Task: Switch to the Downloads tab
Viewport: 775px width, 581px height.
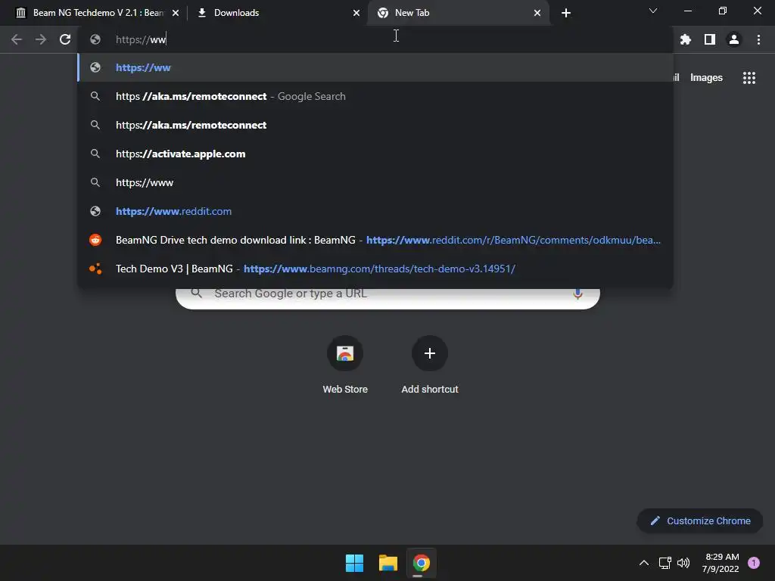Action: point(278,13)
